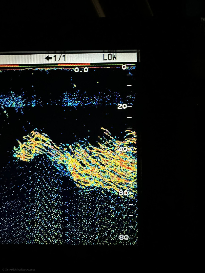Click the LOW frequency label
205x273 pixels.
[110, 57]
